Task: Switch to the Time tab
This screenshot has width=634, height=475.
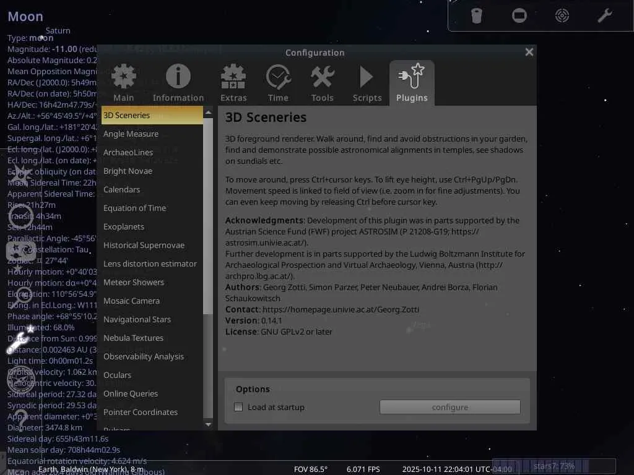Action: coord(278,83)
